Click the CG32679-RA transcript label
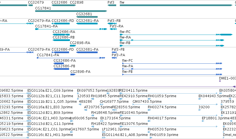Viewport: 236px width, 139px height. (x=39, y=21)
